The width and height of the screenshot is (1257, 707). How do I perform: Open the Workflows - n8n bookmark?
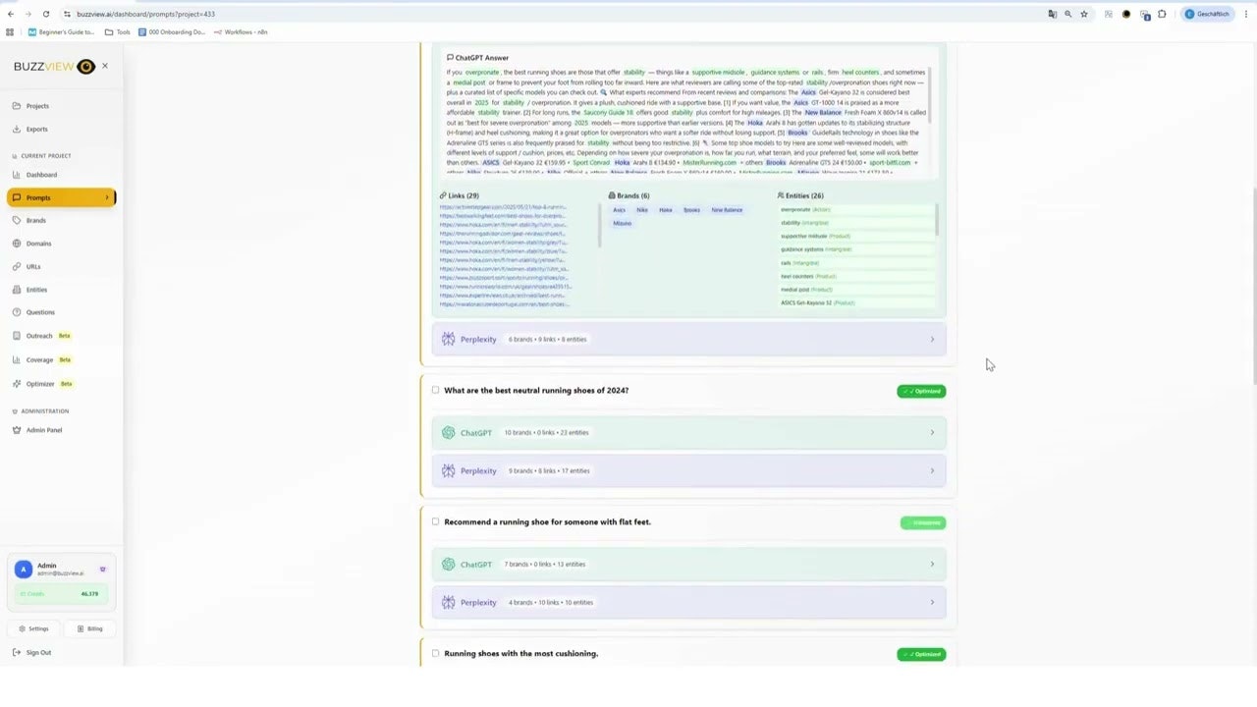point(241,31)
